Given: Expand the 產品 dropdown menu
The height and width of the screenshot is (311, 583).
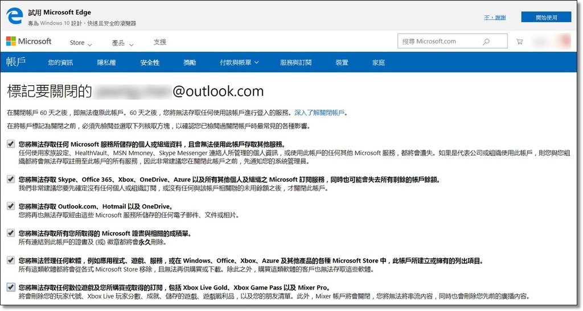Looking at the screenshot, I should click(x=122, y=43).
